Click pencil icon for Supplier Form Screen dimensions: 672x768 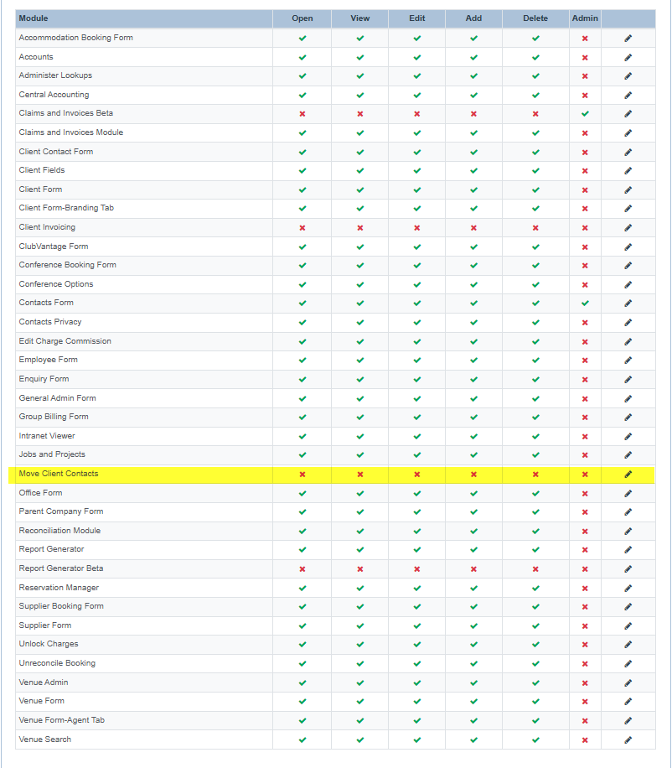coord(628,625)
